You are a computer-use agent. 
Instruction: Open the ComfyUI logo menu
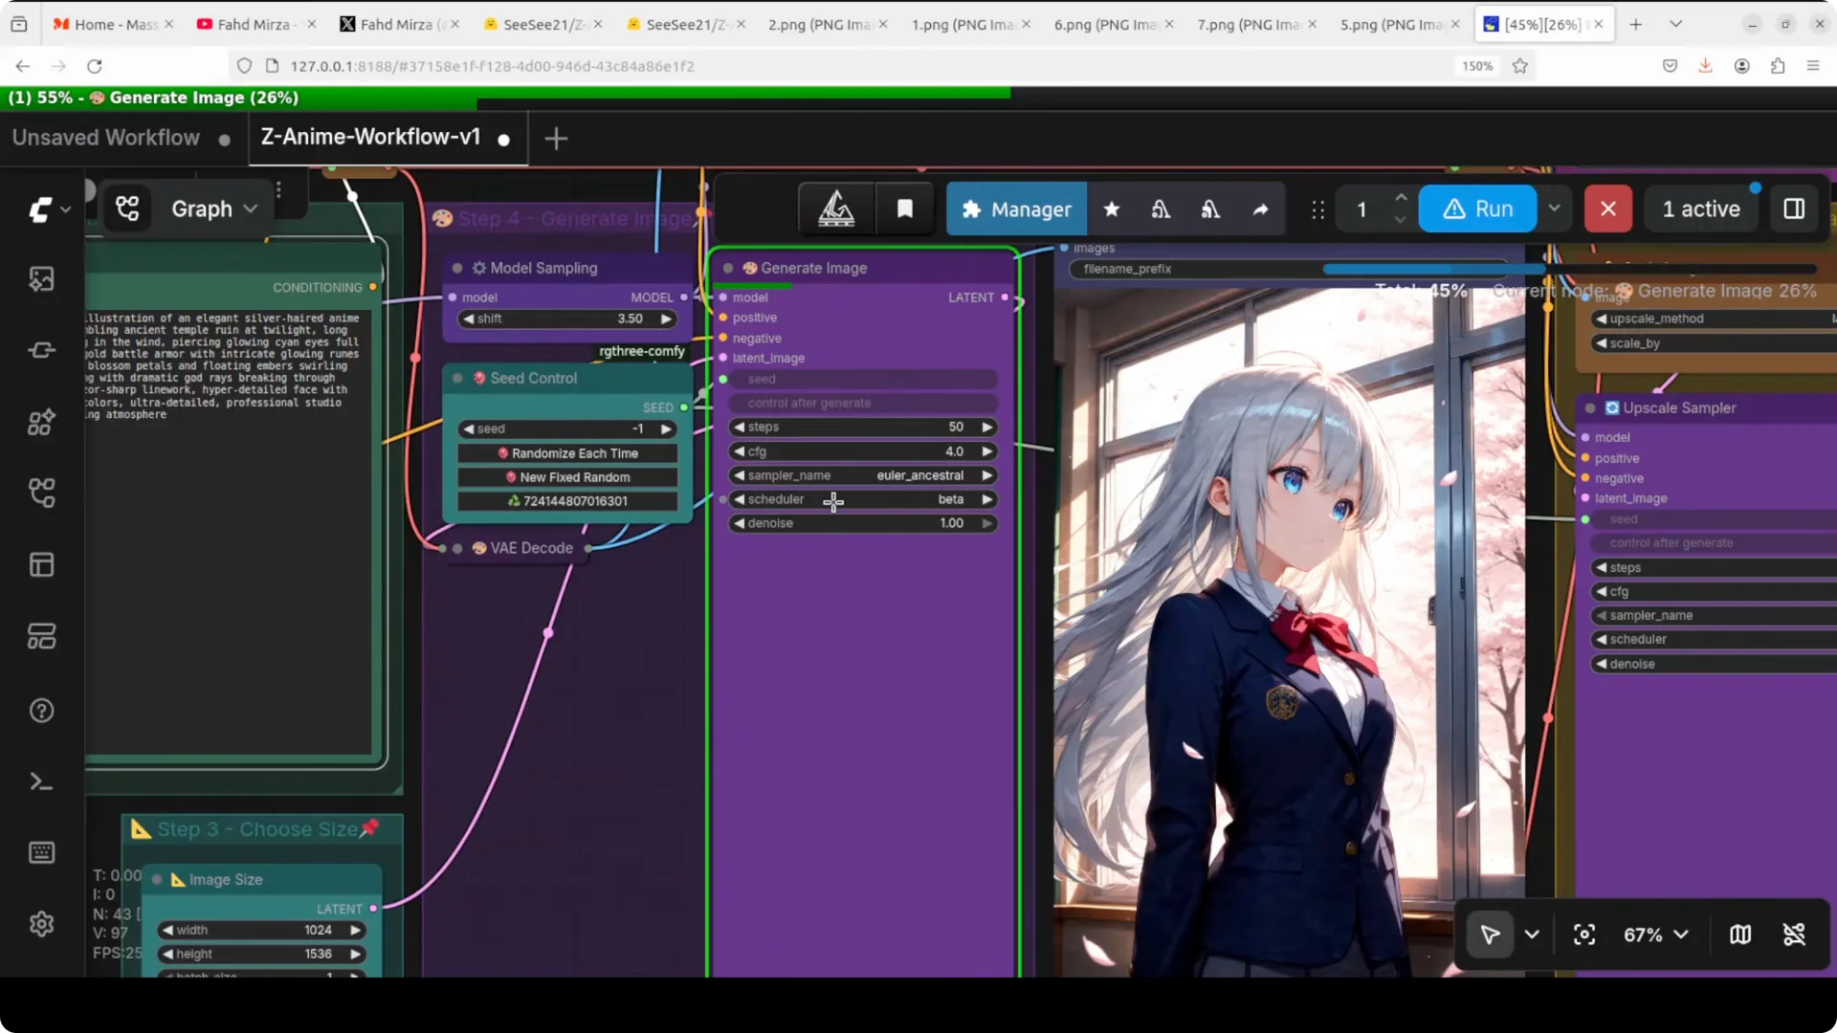pos(40,209)
